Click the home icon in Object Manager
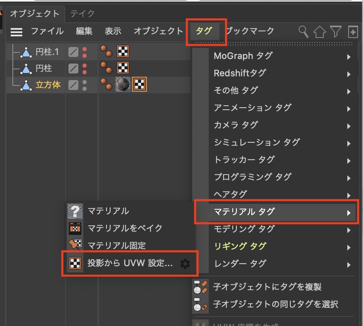Viewport: 363px width, 326px height. coord(320,32)
